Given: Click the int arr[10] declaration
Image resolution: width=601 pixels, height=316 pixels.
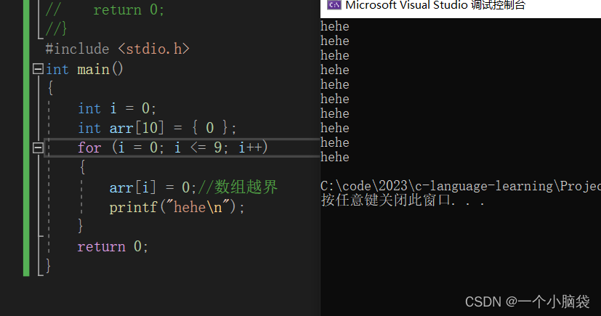Looking at the screenshot, I should click(x=157, y=128).
